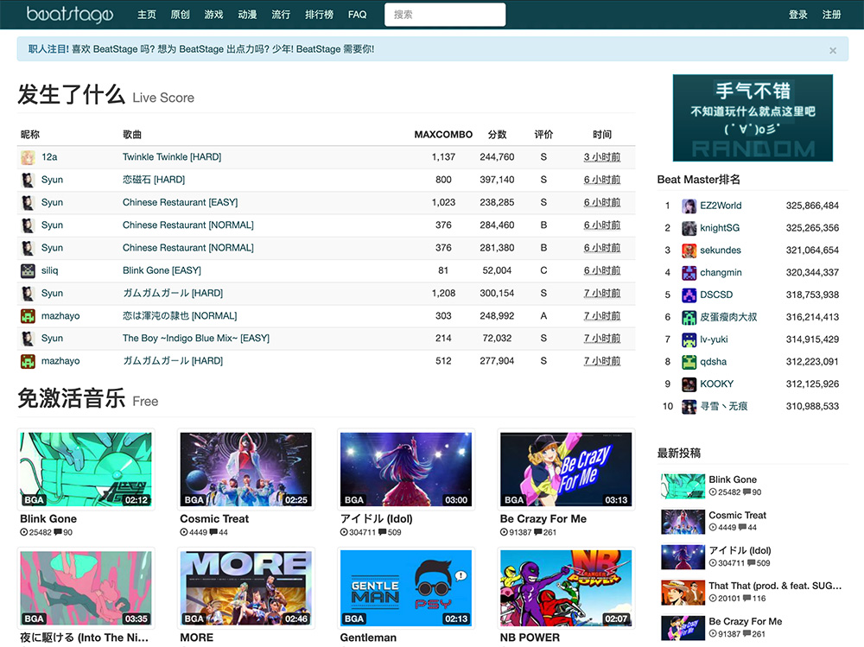Click sekundes's avatar icon

click(x=689, y=251)
